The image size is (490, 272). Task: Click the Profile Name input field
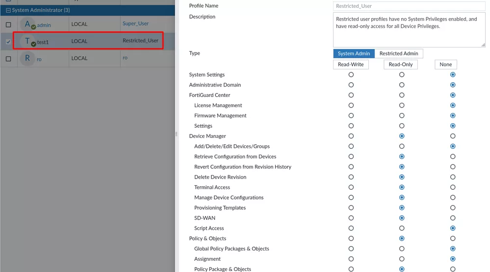[x=409, y=6]
